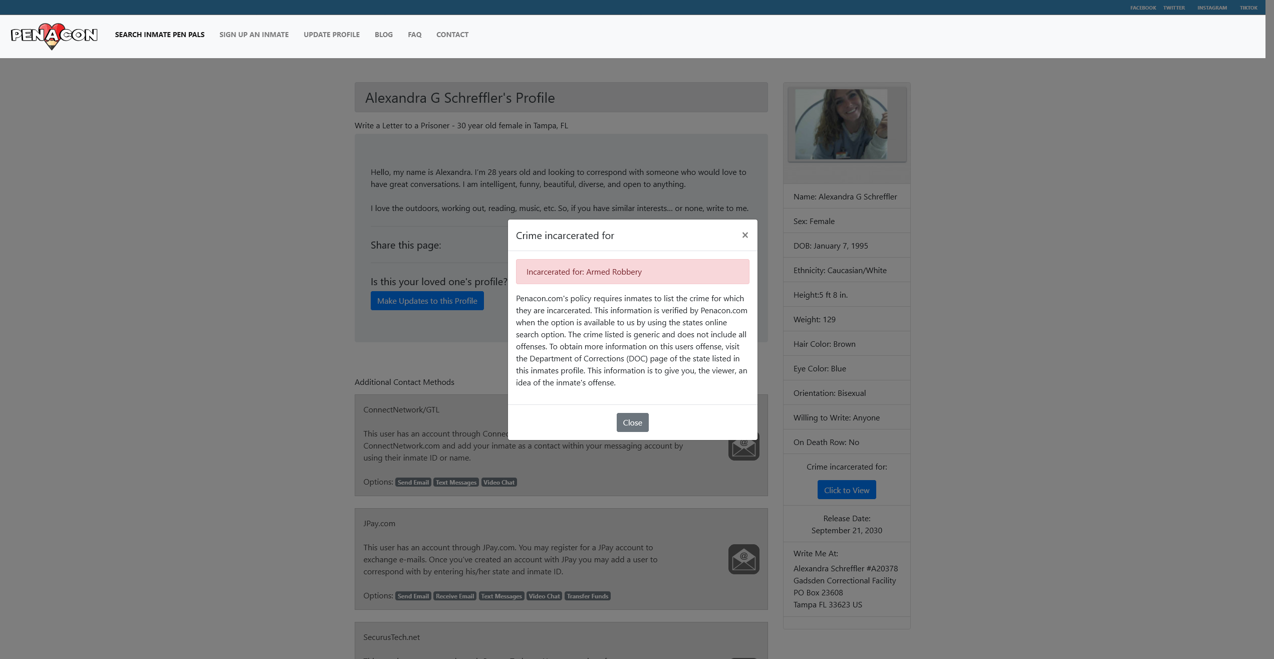Open Search Inmate Pen Pals menu
This screenshot has width=1274, height=659.
(159, 35)
